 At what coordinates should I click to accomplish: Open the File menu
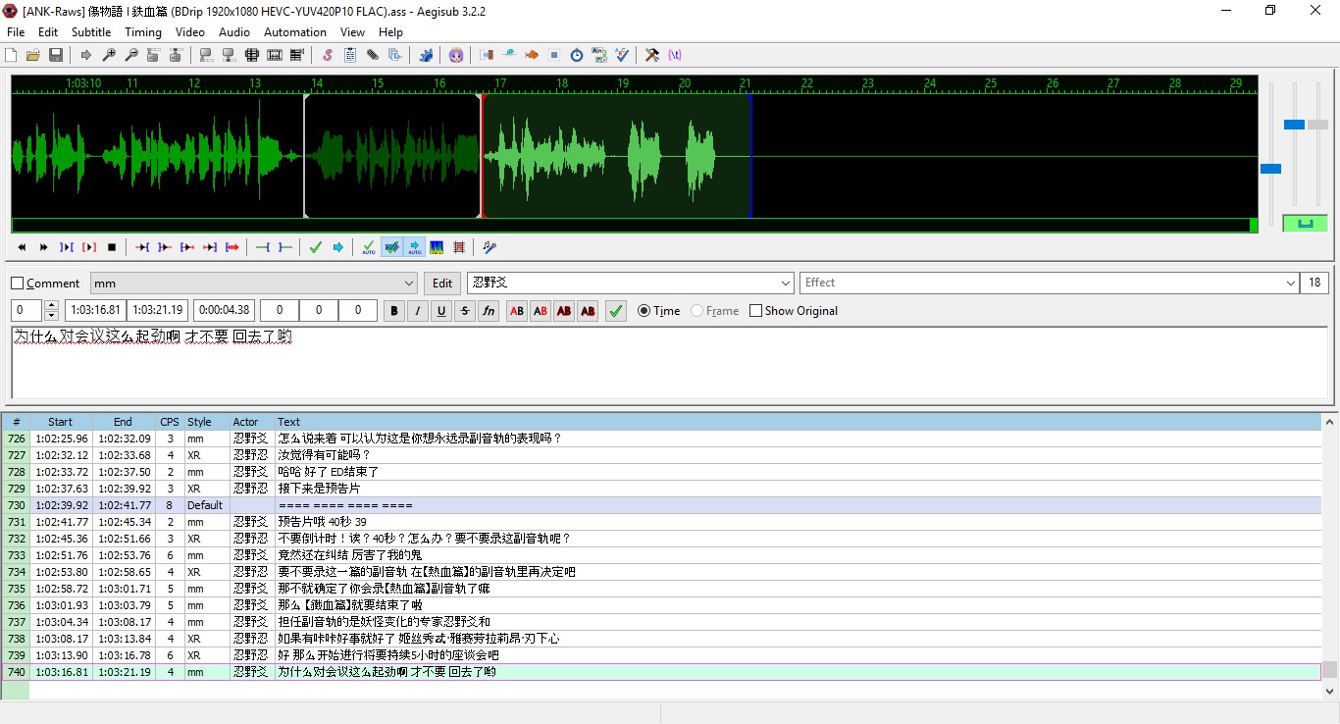[x=16, y=32]
